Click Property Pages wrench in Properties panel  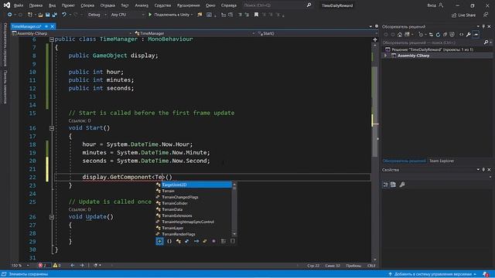click(402, 185)
